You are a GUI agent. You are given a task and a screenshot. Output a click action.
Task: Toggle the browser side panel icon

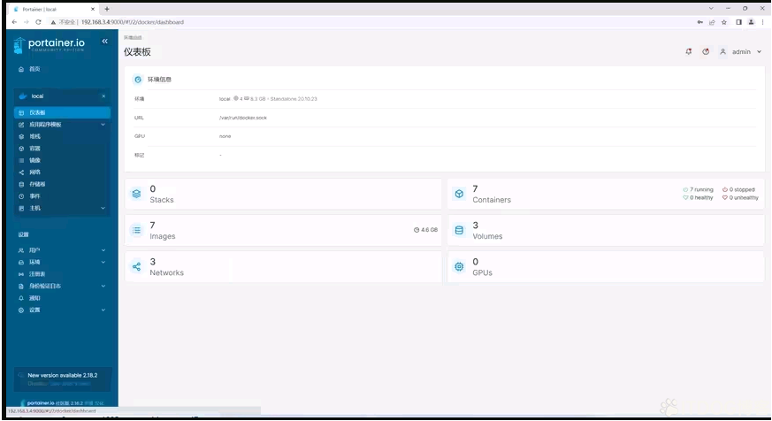[x=738, y=22]
